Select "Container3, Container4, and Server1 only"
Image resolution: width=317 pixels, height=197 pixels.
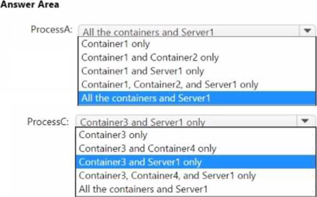167,175
